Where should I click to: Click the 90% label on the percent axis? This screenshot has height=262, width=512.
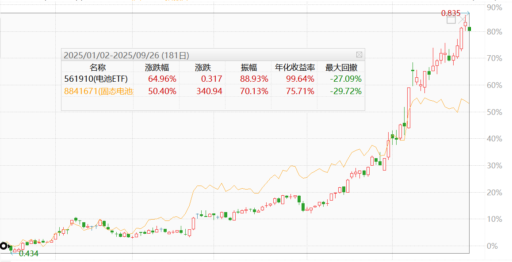coord(493,8)
